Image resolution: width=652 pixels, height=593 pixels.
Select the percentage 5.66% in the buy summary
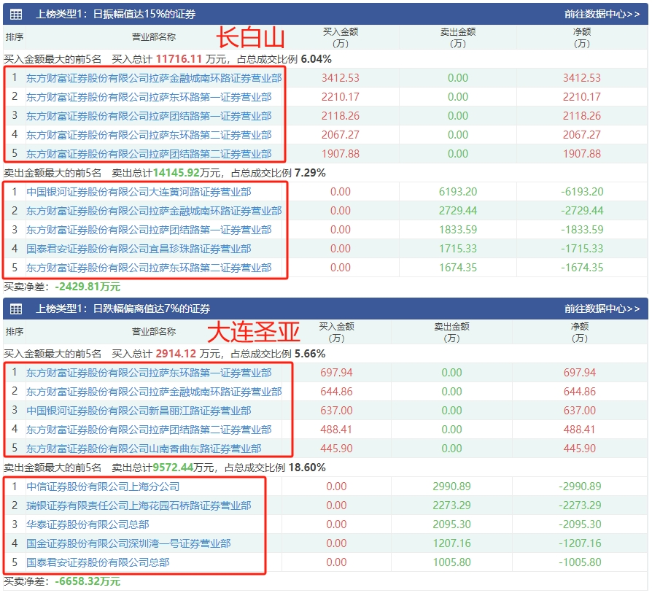310,354
